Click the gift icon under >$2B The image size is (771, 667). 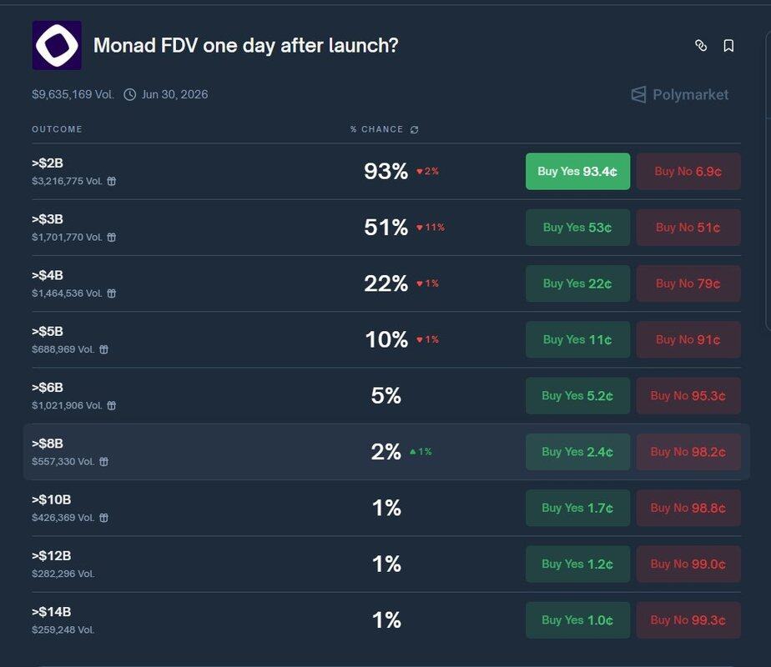point(112,181)
